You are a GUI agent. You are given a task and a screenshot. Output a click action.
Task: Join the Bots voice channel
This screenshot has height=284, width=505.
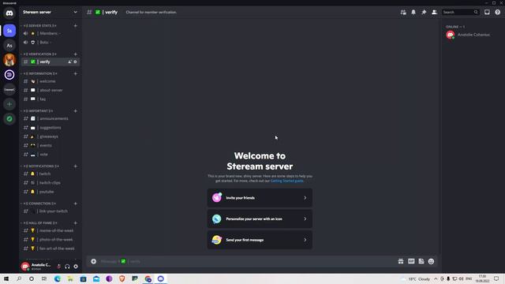click(50, 43)
